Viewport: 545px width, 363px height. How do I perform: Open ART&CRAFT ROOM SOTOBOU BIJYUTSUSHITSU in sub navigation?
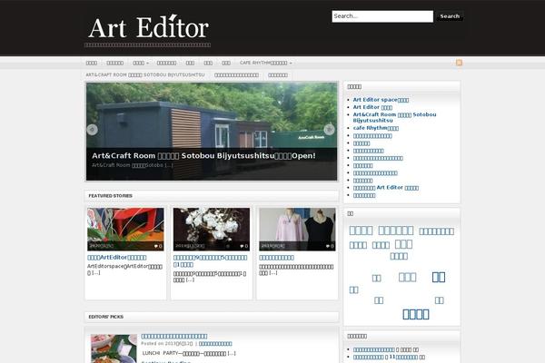(145, 75)
